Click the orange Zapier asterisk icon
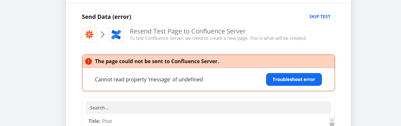Screen dimensions: 401x126 pos(89,34)
